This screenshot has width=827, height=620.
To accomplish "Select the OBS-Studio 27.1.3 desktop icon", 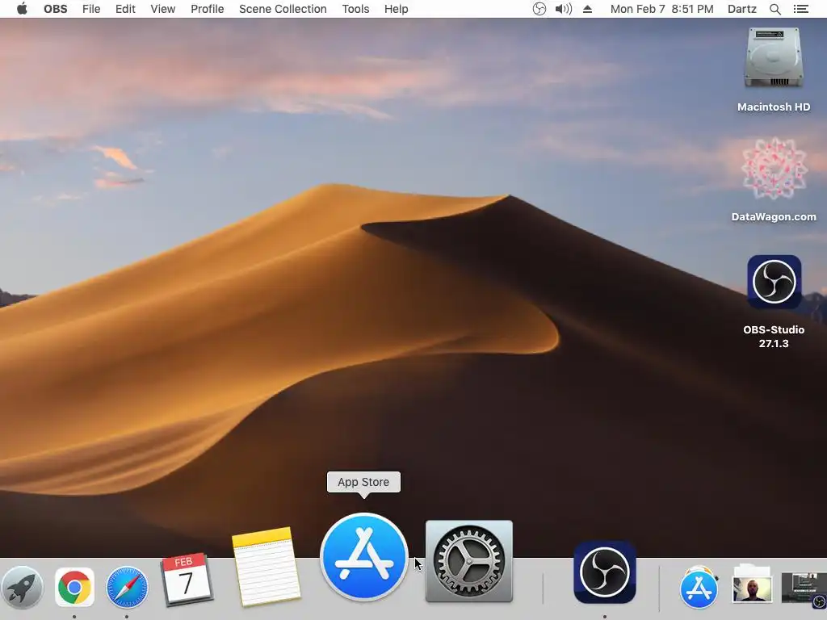I will click(x=774, y=302).
